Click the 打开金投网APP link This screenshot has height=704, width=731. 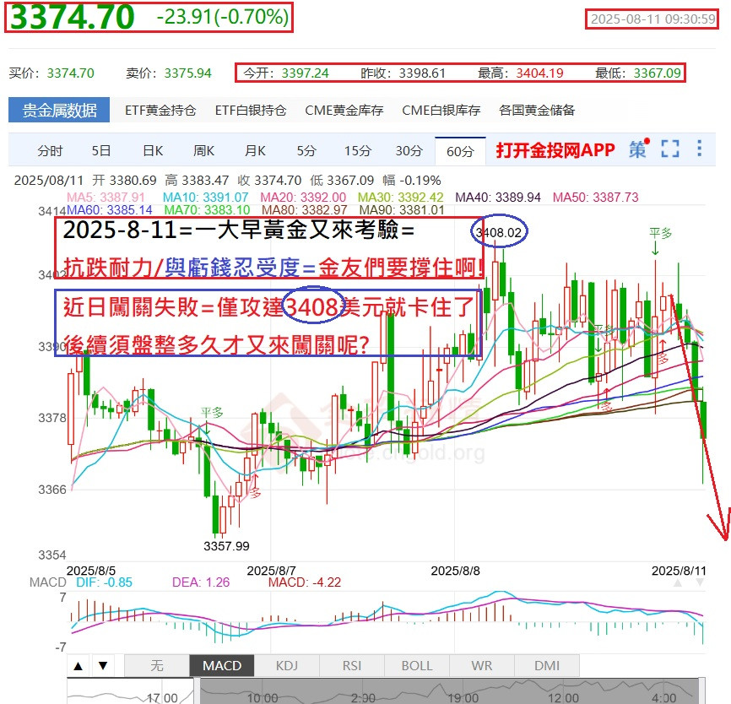pyautogui.click(x=555, y=150)
